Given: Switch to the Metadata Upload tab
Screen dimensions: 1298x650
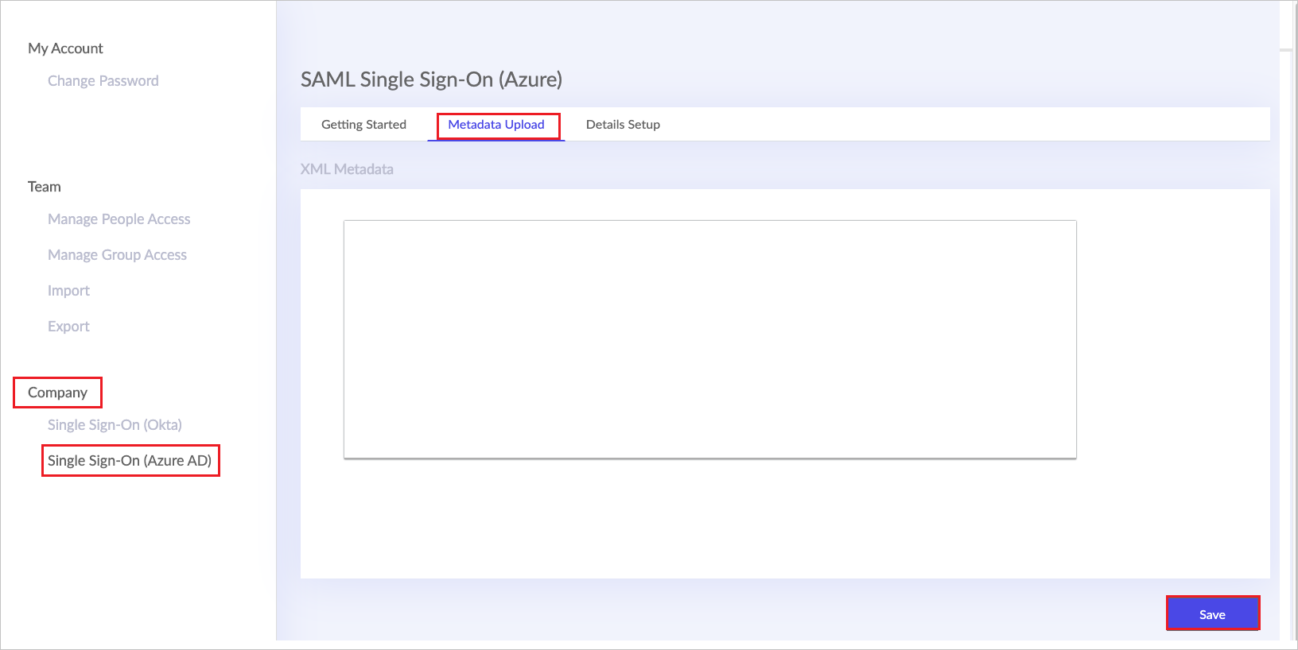Looking at the screenshot, I should coord(496,125).
